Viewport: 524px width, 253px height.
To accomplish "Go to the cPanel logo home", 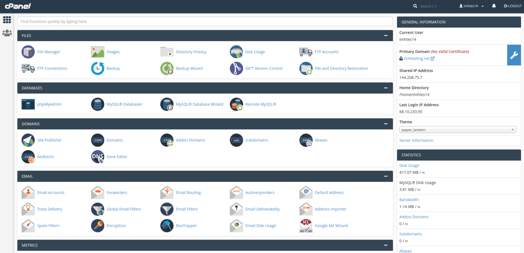I will click(x=18, y=6).
